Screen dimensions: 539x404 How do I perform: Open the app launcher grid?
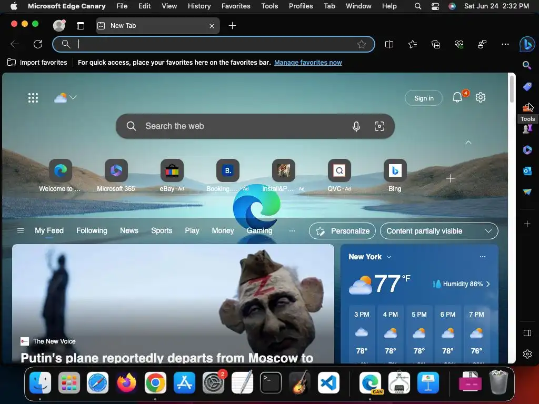point(33,98)
